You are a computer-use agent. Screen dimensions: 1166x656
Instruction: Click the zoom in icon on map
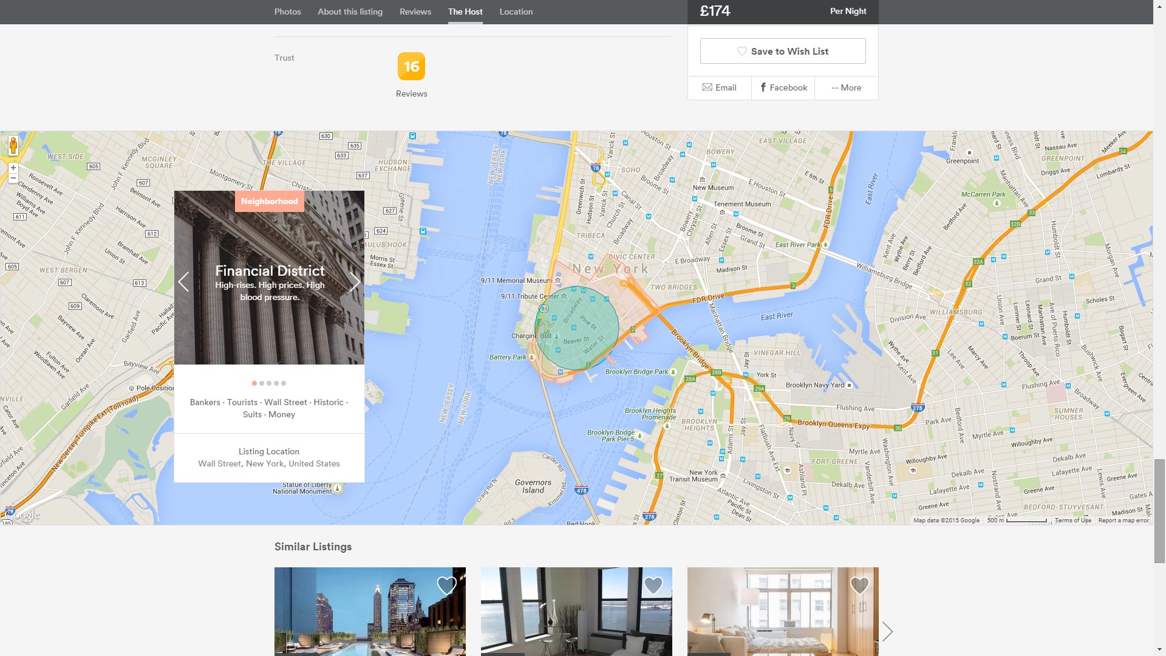point(13,168)
